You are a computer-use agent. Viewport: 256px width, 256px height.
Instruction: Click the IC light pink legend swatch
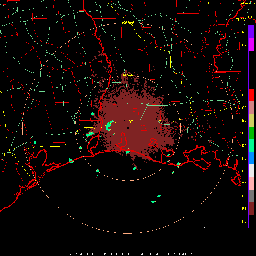[x=251, y=183]
